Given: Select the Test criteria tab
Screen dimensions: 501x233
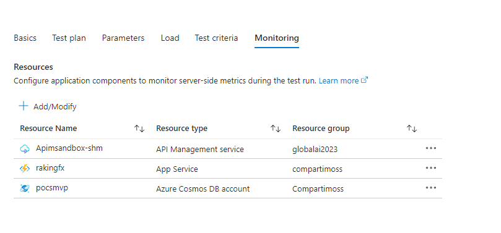Looking at the screenshot, I should coord(216,38).
